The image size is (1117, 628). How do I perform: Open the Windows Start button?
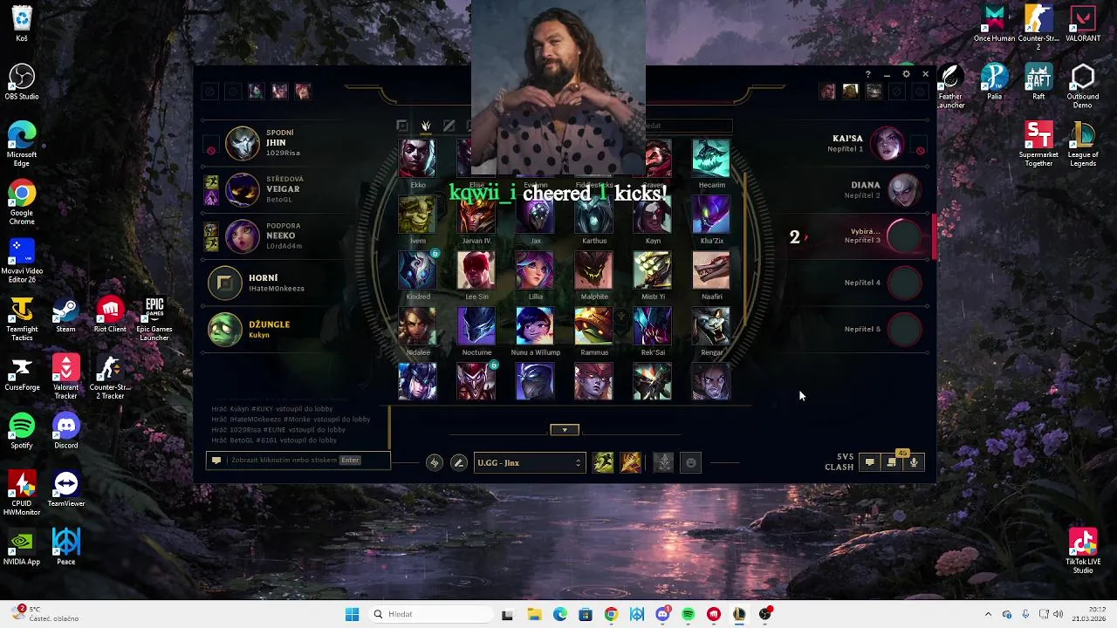(x=352, y=614)
